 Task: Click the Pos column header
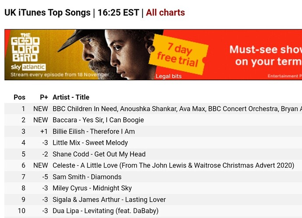(x=19, y=97)
